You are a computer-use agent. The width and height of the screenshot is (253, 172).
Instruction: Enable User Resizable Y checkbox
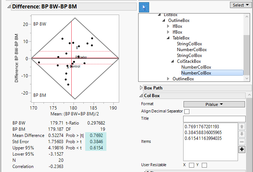tap(204, 165)
